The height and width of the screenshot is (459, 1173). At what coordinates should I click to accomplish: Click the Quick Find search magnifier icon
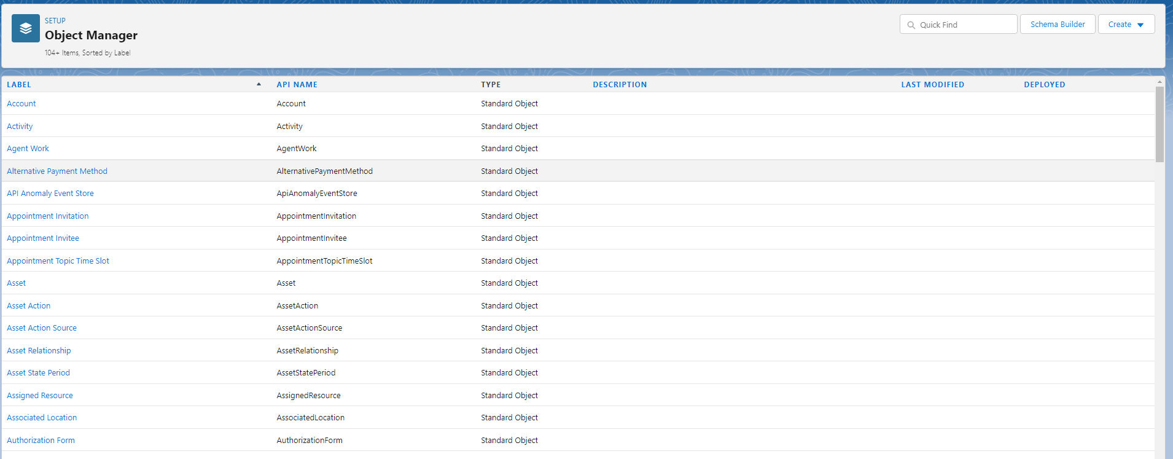tap(911, 25)
